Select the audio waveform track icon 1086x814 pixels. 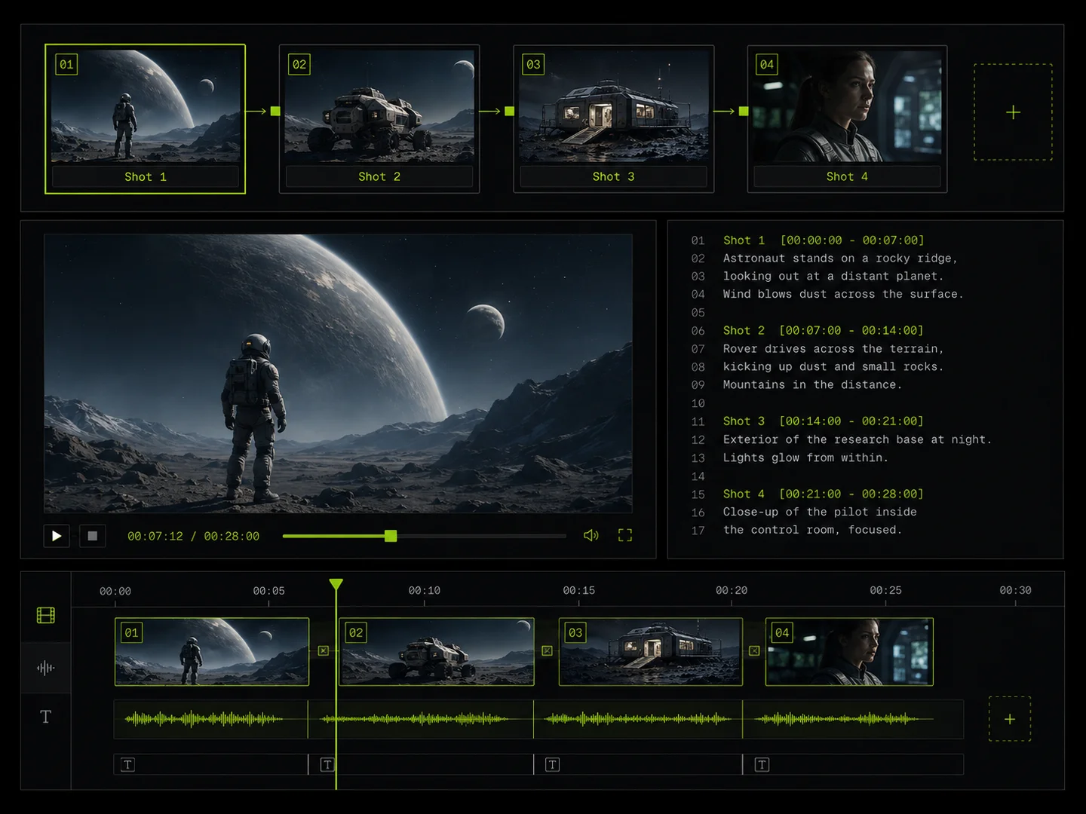[x=46, y=668]
